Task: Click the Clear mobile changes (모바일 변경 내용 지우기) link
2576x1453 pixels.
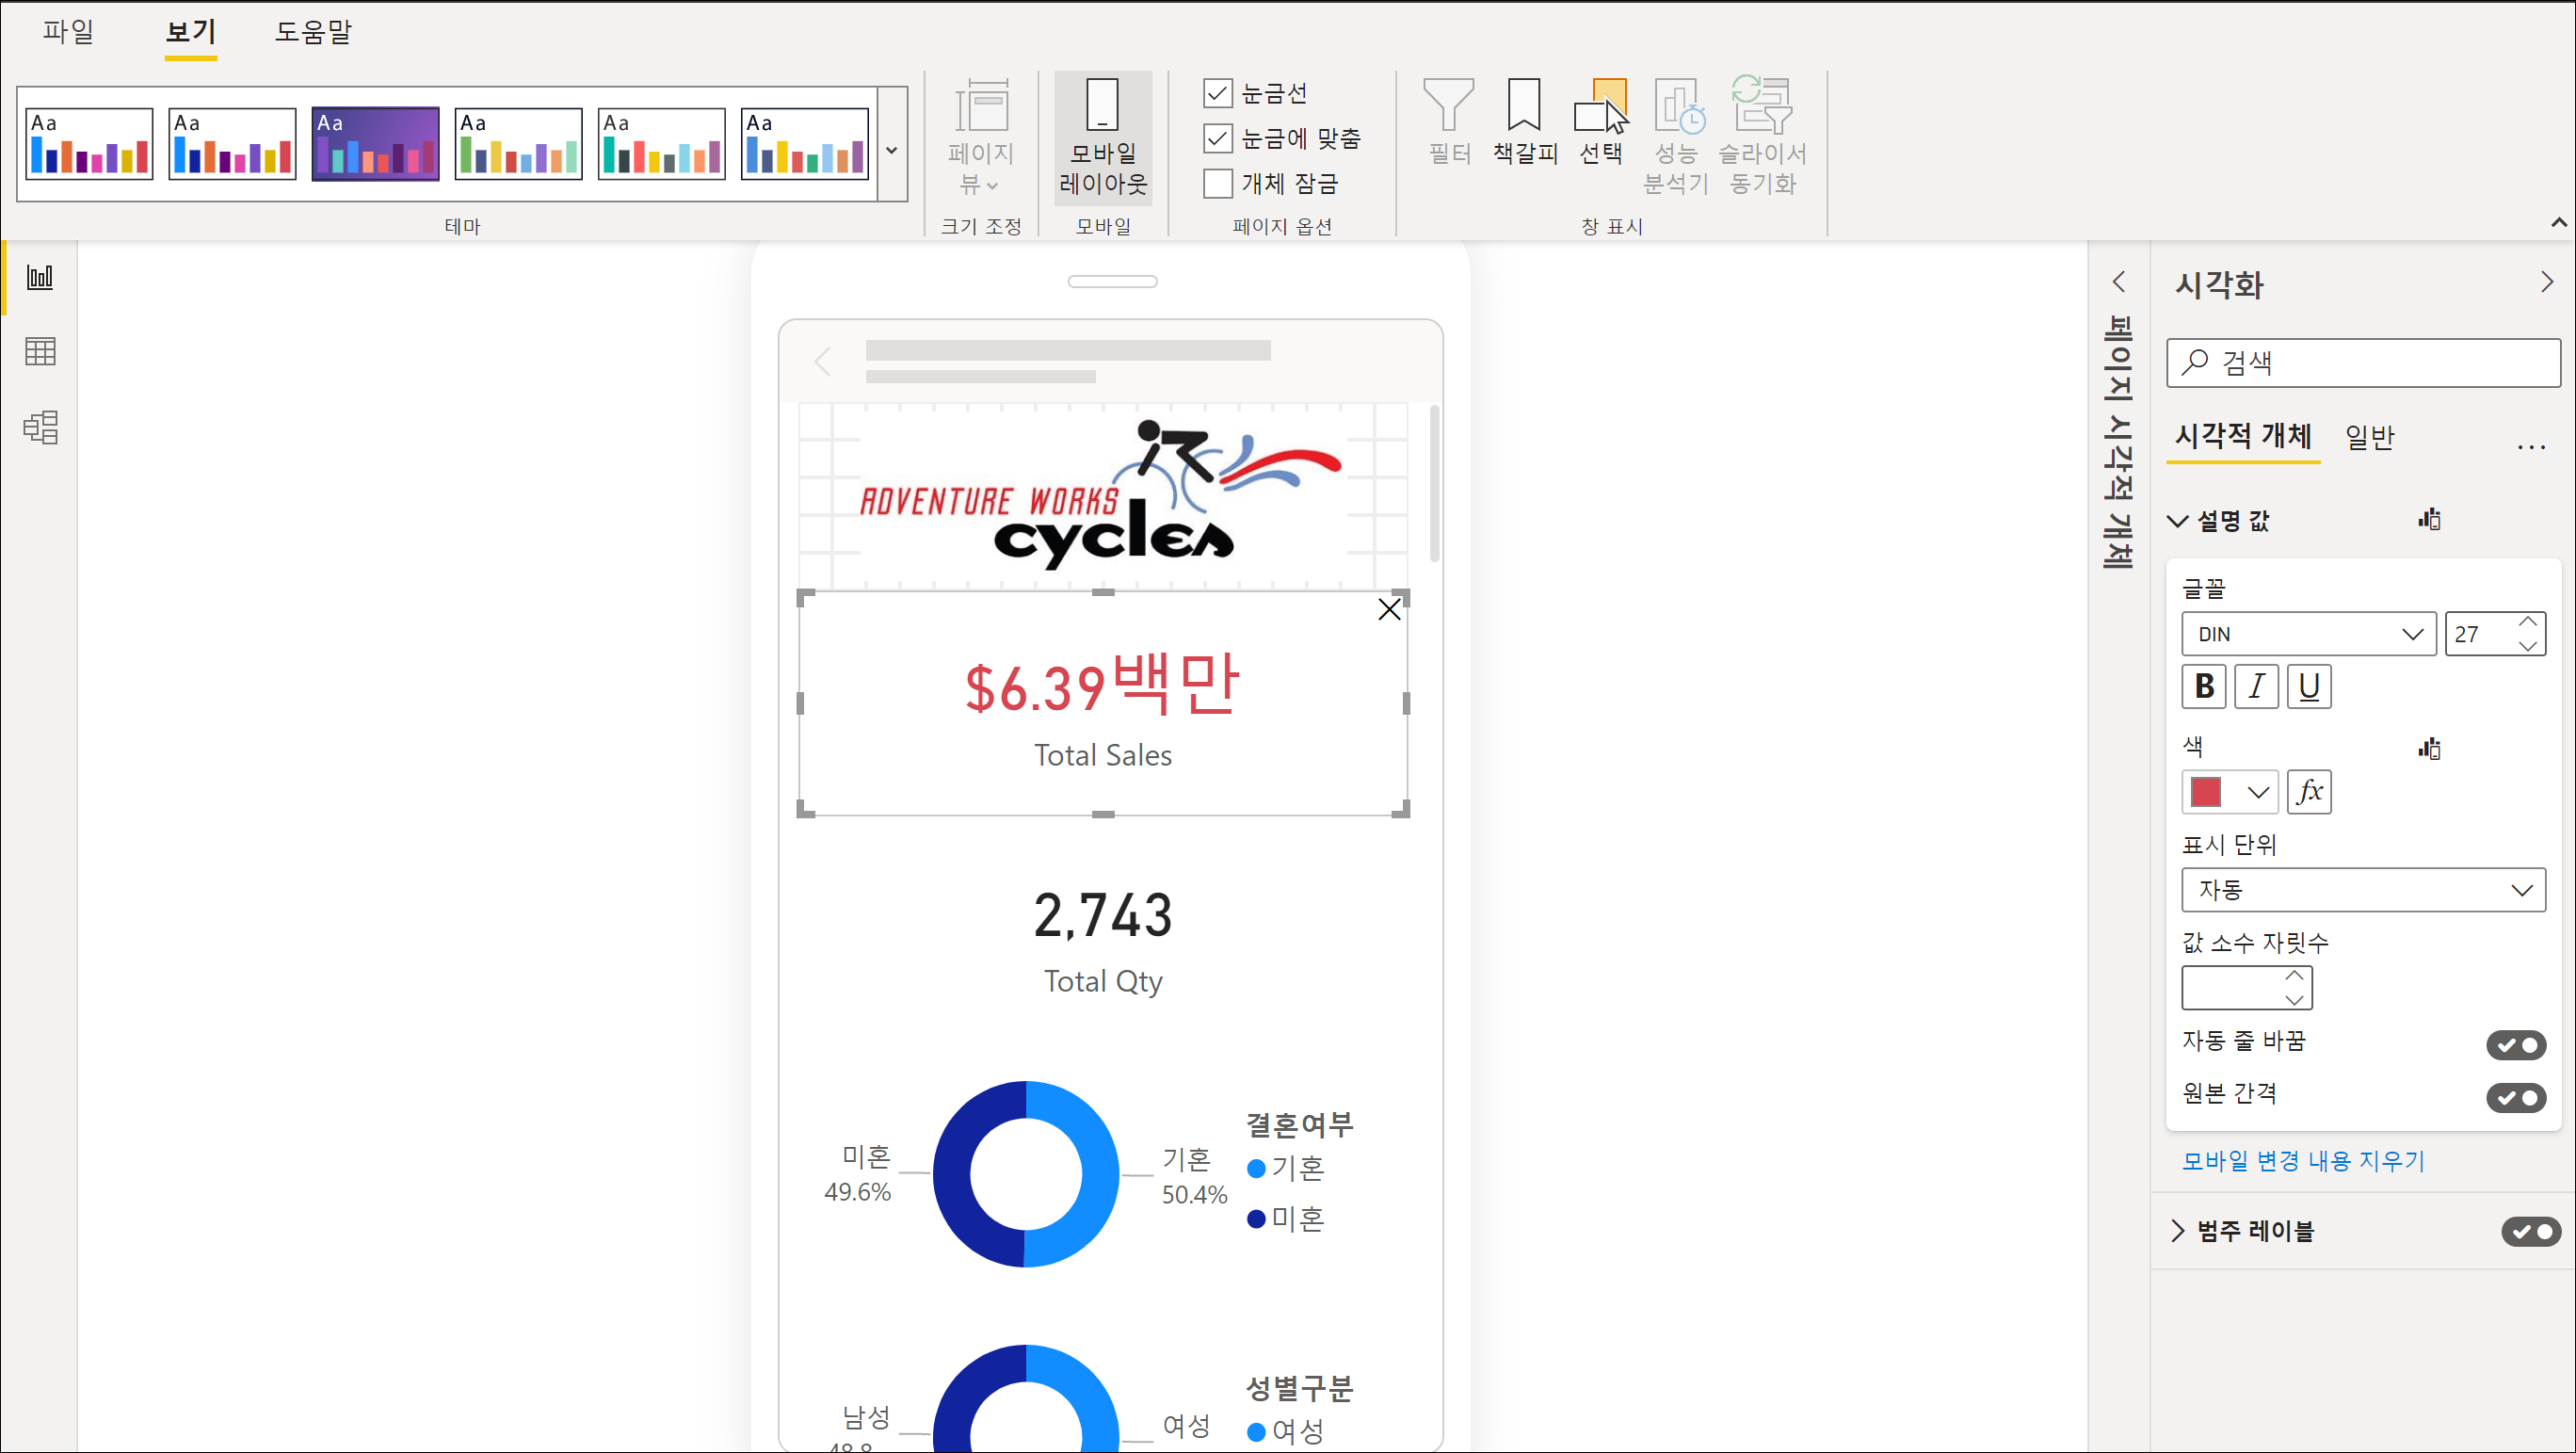Action: pyautogui.click(x=2303, y=1161)
